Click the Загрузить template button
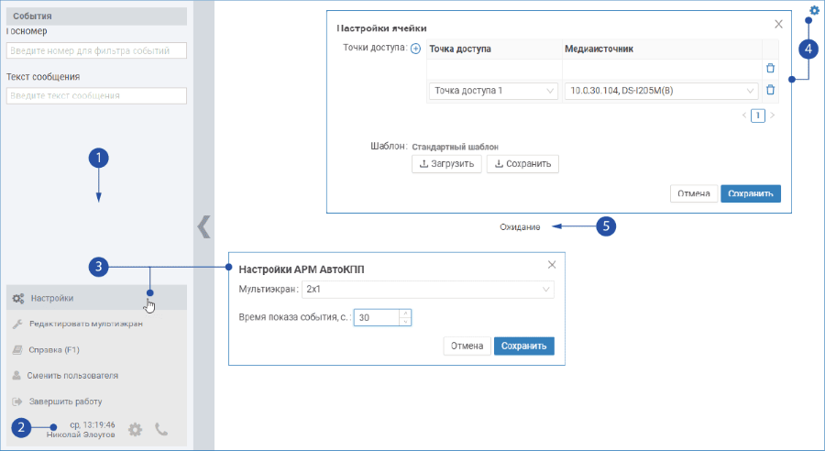This screenshot has width=825, height=451. (x=446, y=164)
